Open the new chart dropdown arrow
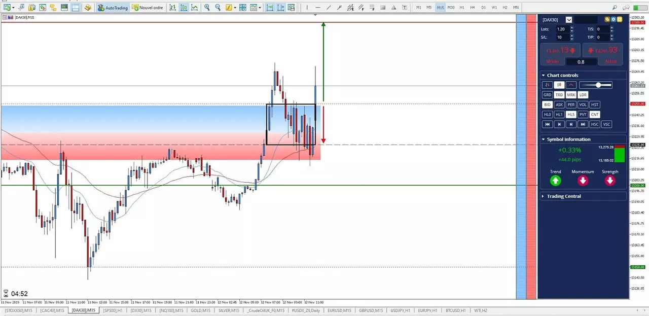The height and width of the screenshot is (316, 649). coord(13,8)
